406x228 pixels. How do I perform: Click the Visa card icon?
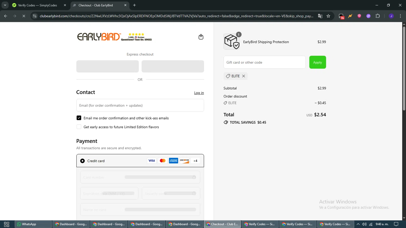152,161
